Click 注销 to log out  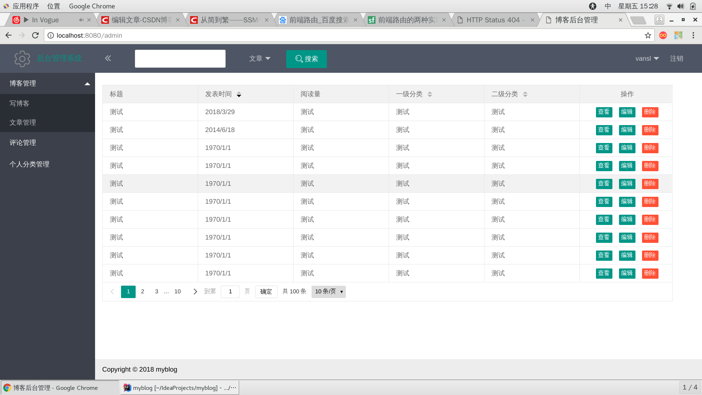click(676, 59)
